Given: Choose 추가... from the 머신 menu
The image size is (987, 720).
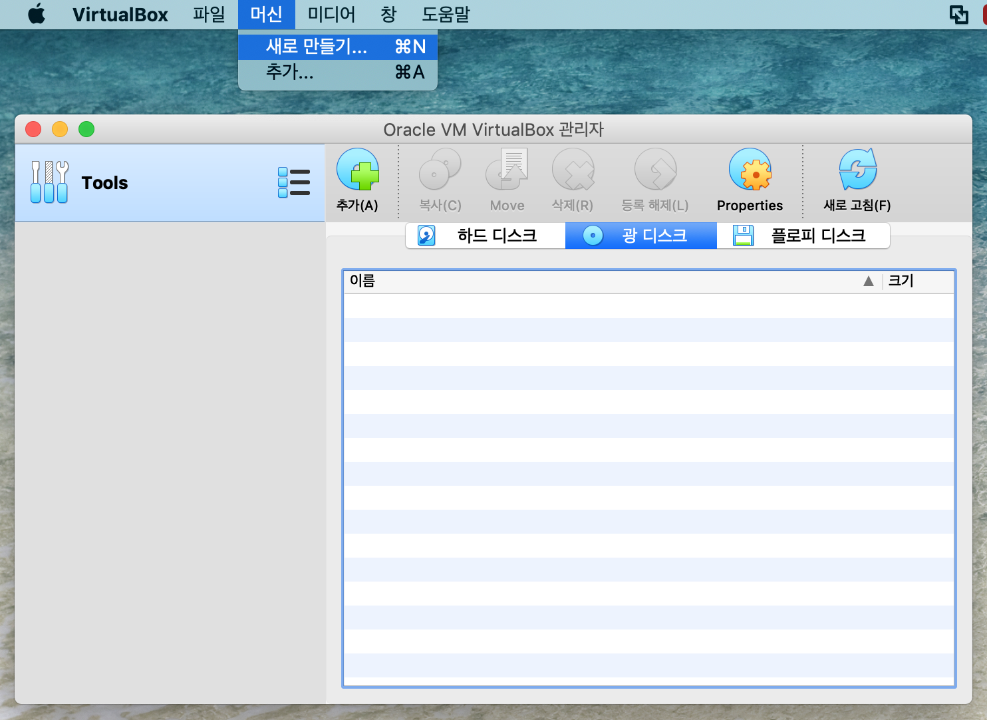Looking at the screenshot, I should (338, 72).
